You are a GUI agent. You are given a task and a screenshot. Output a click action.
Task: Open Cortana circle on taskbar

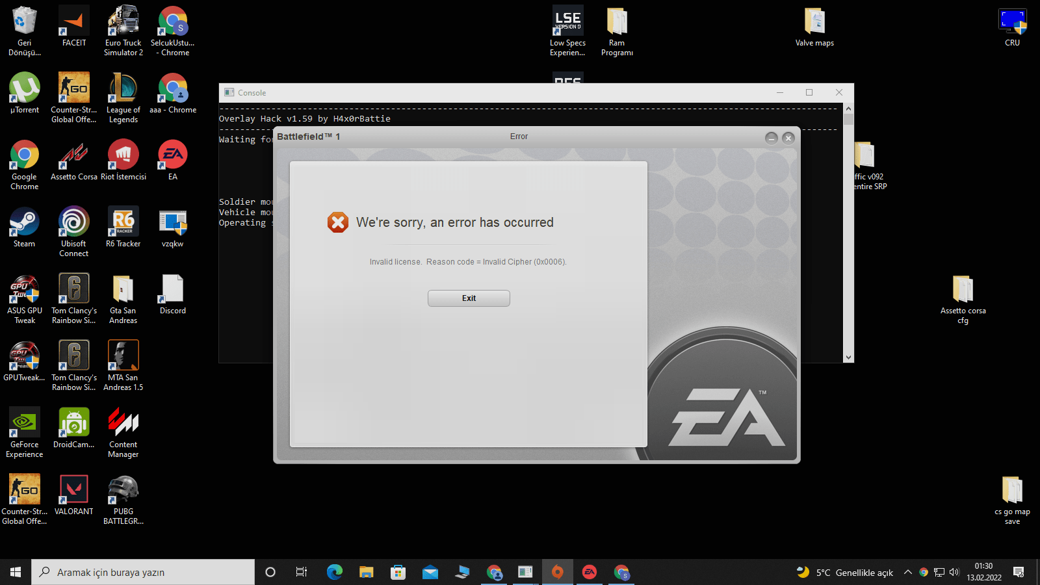pyautogui.click(x=270, y=572)
